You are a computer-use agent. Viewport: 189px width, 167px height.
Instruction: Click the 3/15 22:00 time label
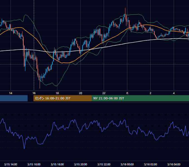coord(104,164)
